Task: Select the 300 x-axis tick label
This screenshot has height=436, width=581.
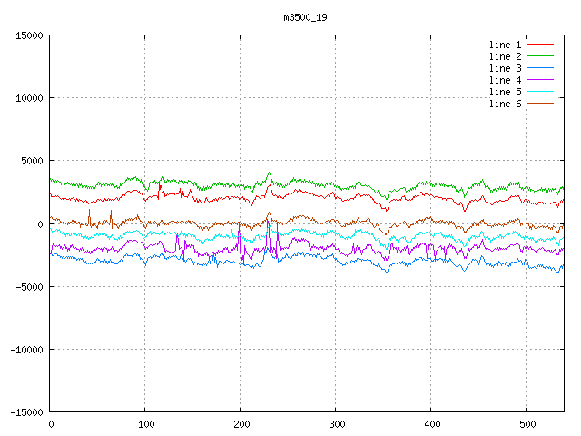Action: tap(336, 424)
